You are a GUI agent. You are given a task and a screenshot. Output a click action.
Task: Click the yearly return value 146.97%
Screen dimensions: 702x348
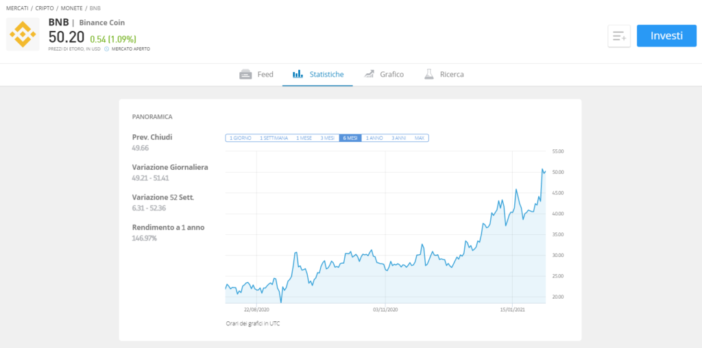click(144, 238)
